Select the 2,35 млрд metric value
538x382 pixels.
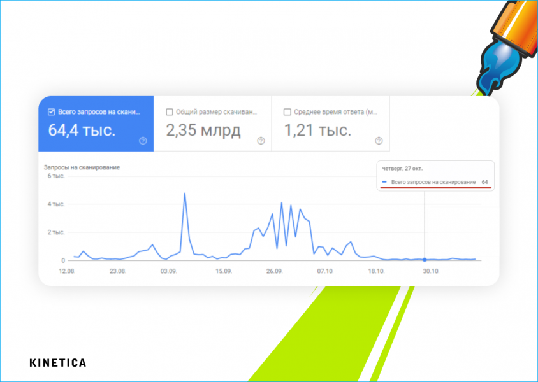tap(203, 131)
